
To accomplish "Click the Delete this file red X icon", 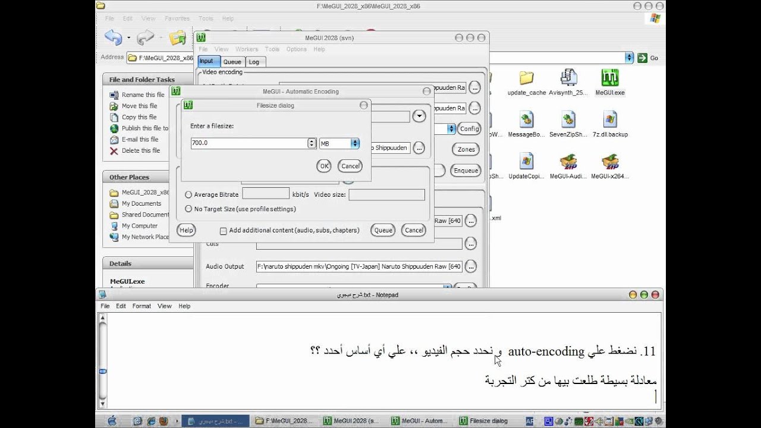I will (114, 151).
